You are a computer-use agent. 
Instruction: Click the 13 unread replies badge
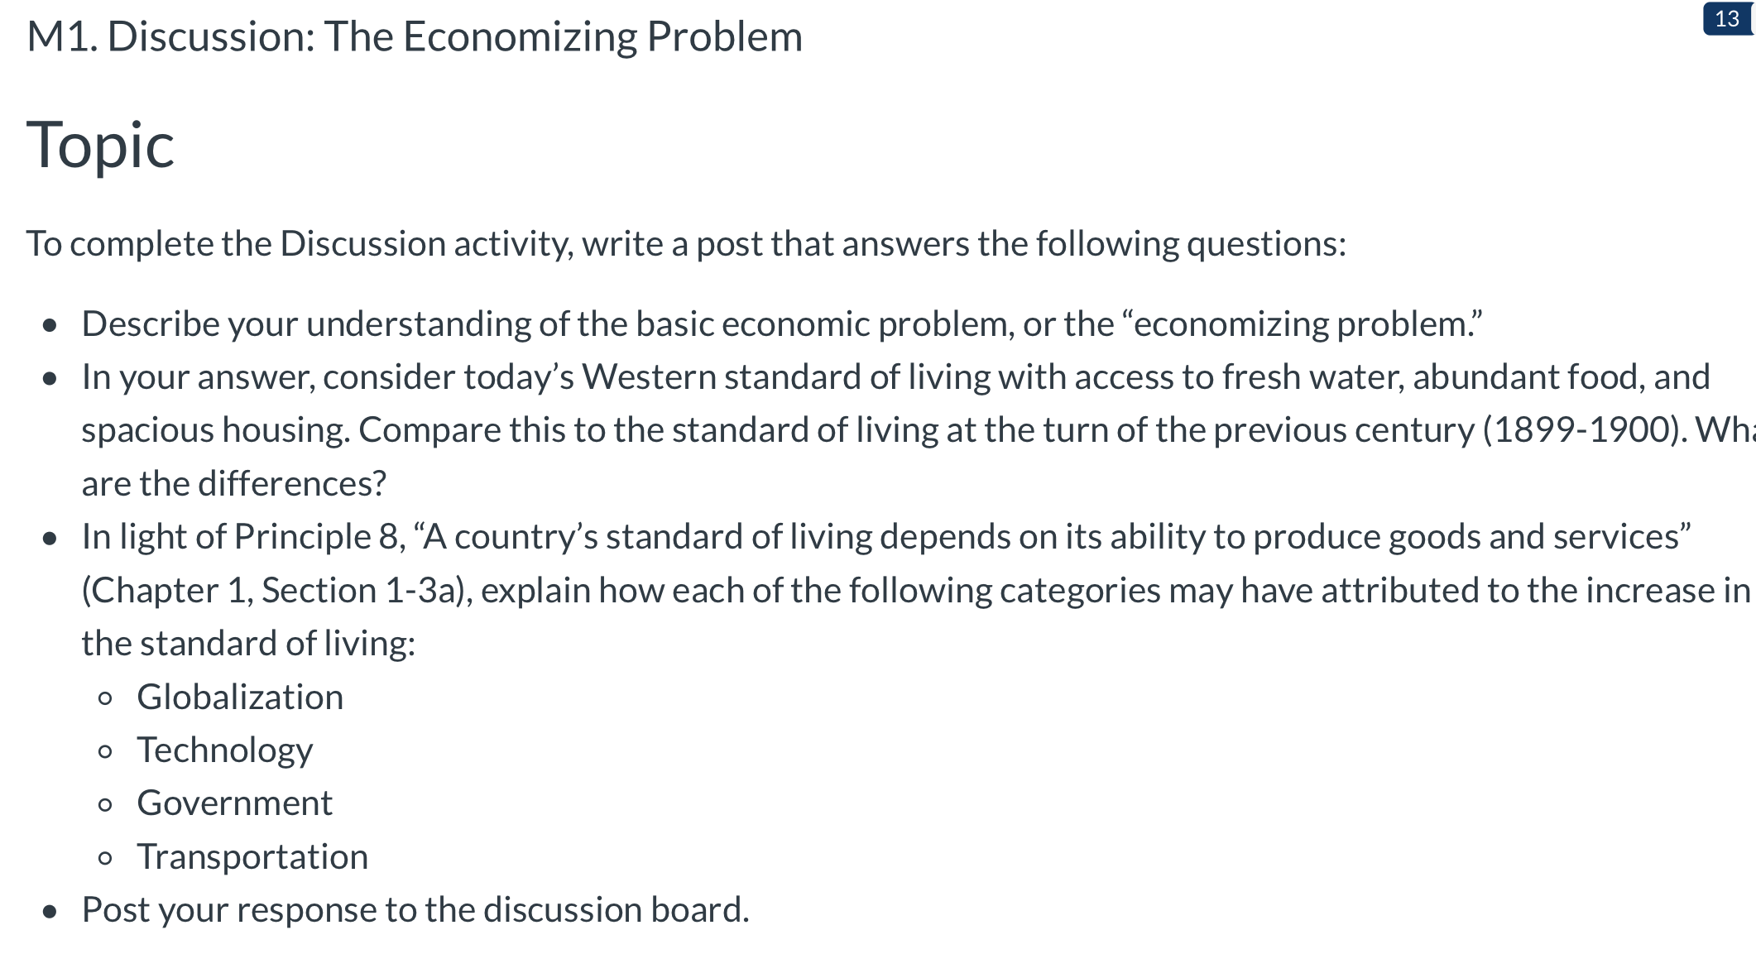point(1728,19)
